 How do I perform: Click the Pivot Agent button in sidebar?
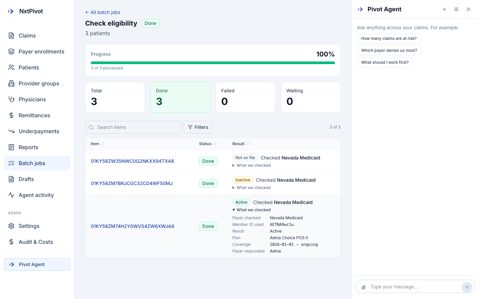pos(37,264)
